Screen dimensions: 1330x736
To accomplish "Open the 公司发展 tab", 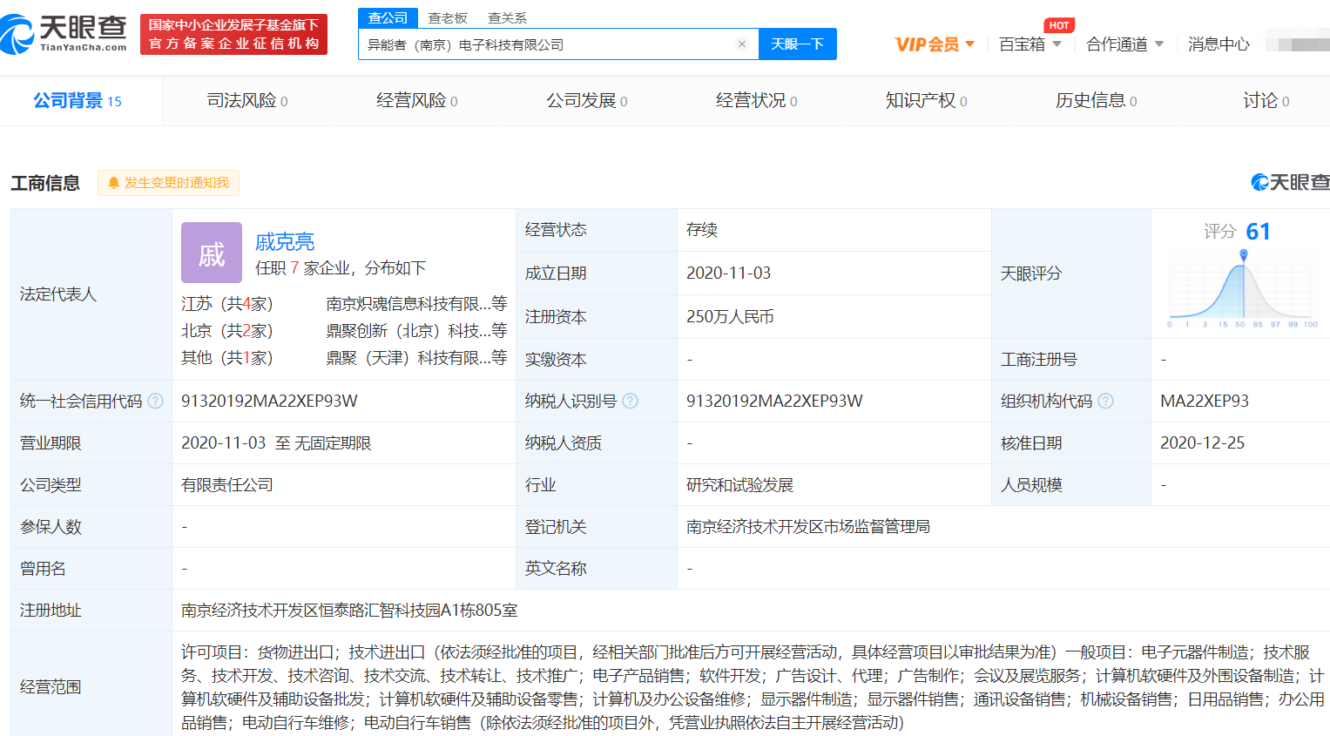I will [x=587, y=101].
